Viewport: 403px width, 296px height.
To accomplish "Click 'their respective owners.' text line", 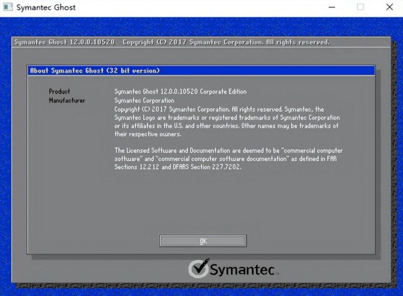I will (148, 134).
